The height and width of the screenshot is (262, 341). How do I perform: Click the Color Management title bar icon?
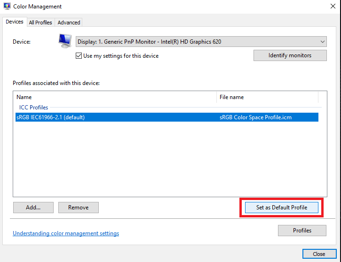[7, 6]
